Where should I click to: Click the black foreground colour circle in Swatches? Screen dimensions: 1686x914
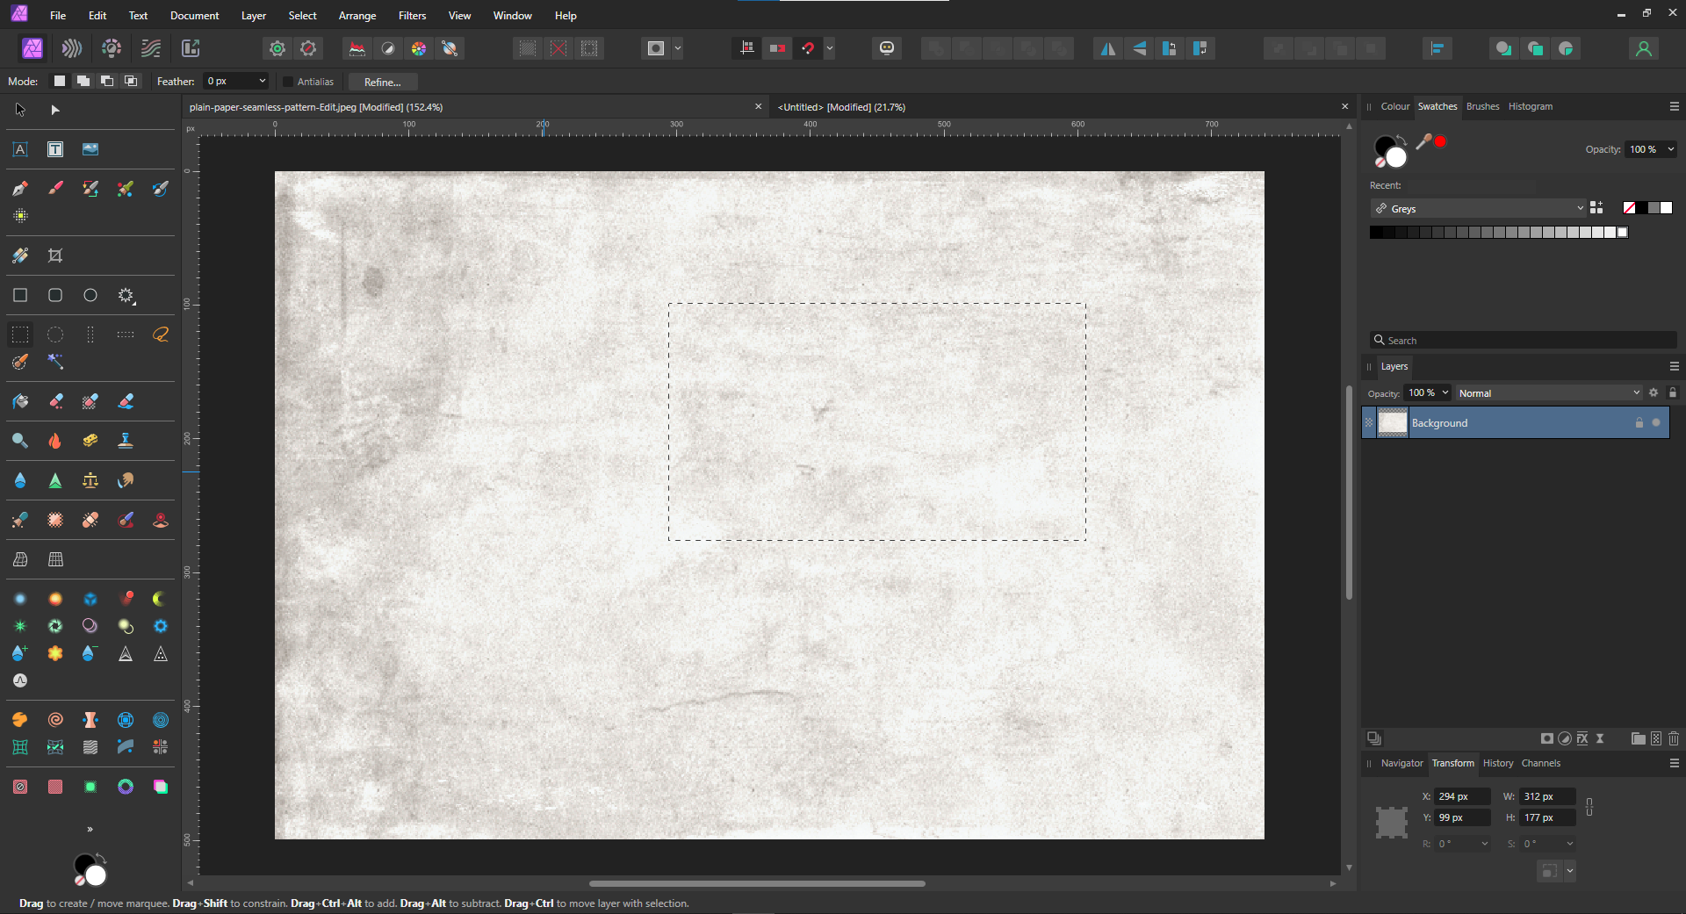coord(1386,147)
